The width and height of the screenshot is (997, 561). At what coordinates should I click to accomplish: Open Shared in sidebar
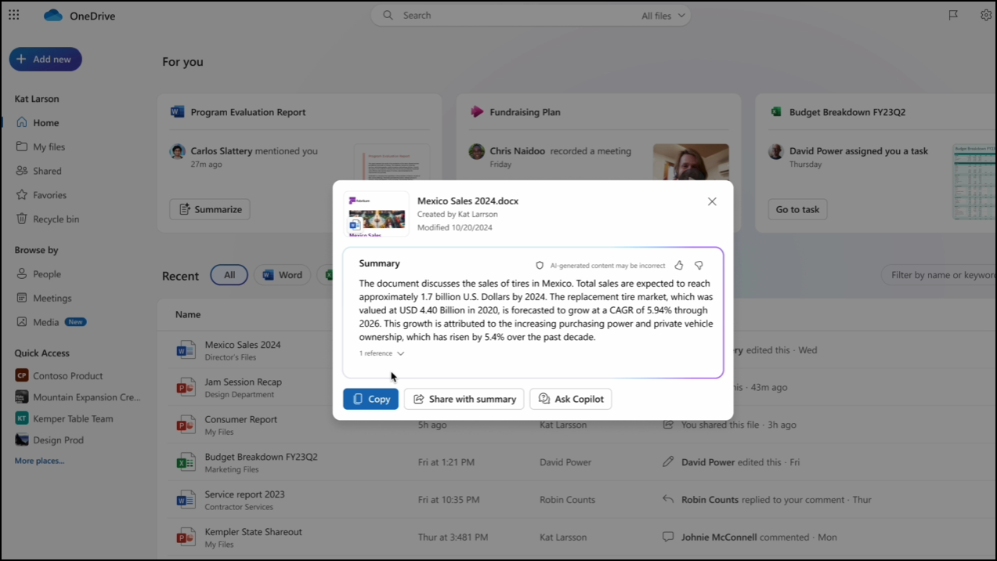[x=47, y=171]
